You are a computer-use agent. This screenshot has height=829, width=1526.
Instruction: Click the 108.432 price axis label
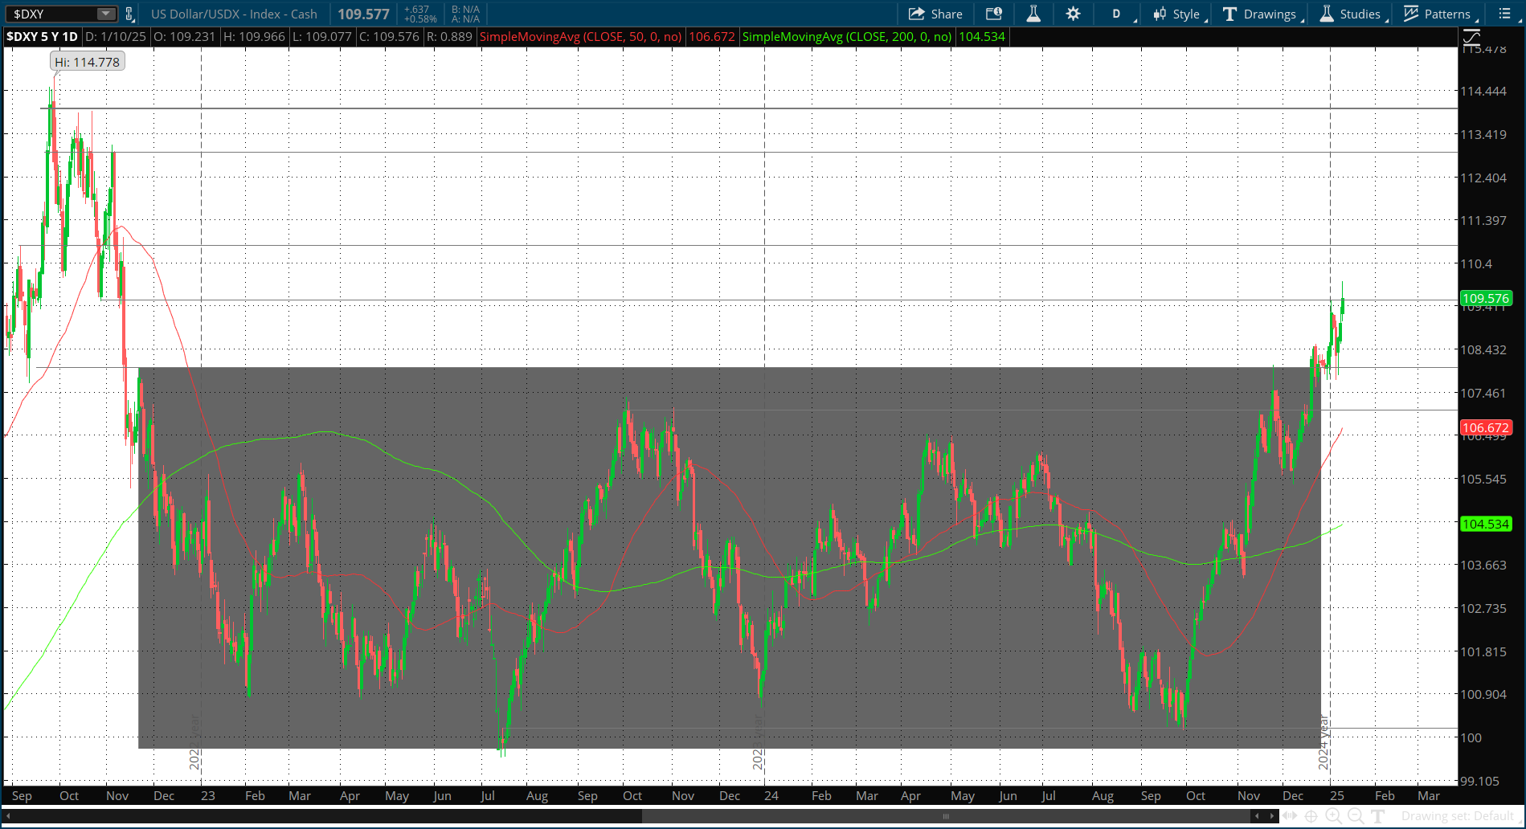click(x=1483, y=349)
